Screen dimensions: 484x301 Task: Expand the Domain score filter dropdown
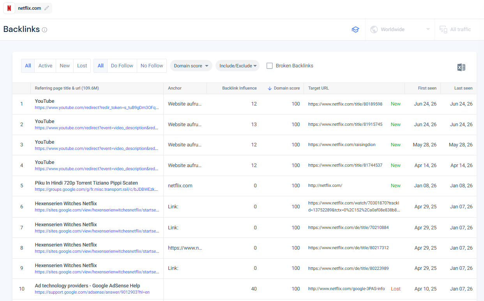coord(191,66)
